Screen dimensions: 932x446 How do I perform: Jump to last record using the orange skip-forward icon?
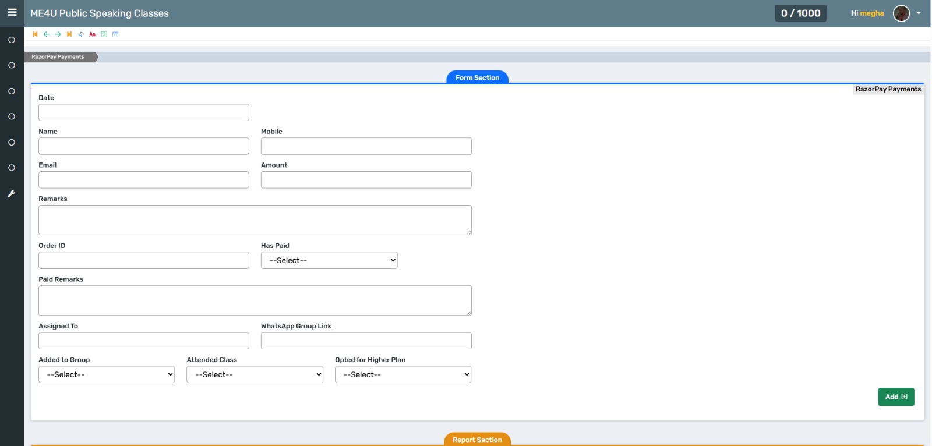pos(69,34)
